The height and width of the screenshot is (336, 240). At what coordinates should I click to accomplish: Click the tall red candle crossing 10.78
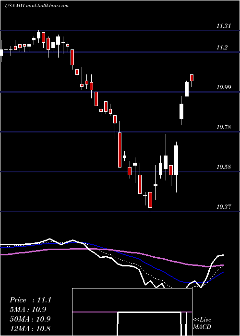120,150
